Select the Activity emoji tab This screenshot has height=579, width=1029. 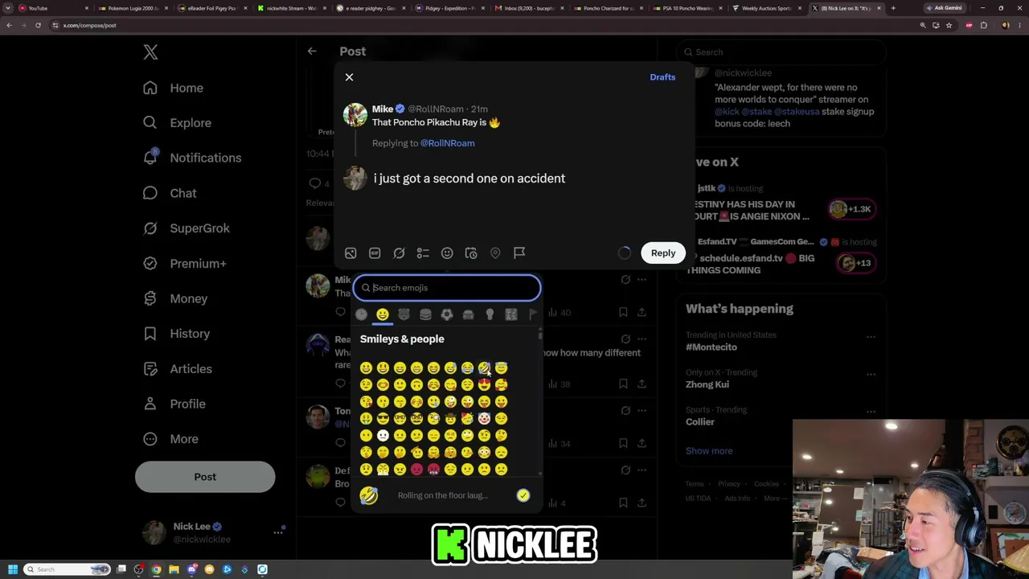[x=447, y=314]
